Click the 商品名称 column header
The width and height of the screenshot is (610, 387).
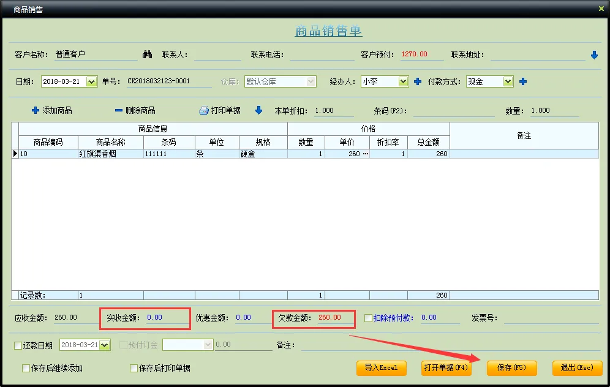111,142
